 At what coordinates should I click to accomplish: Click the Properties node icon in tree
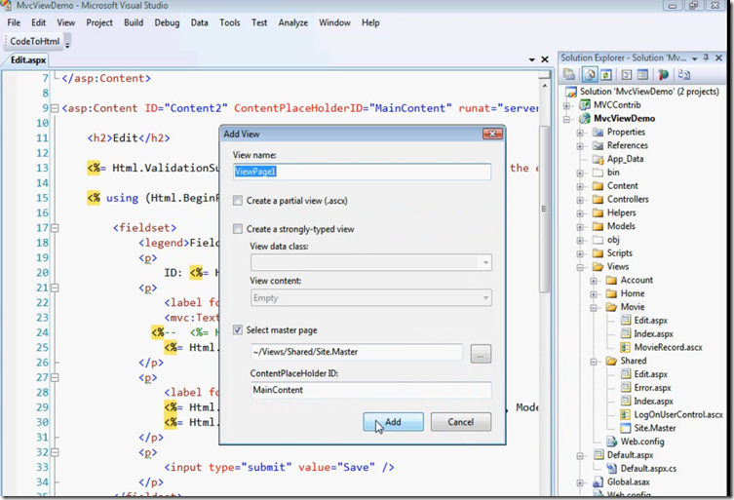pyautogui.click(x=598, y=132)
